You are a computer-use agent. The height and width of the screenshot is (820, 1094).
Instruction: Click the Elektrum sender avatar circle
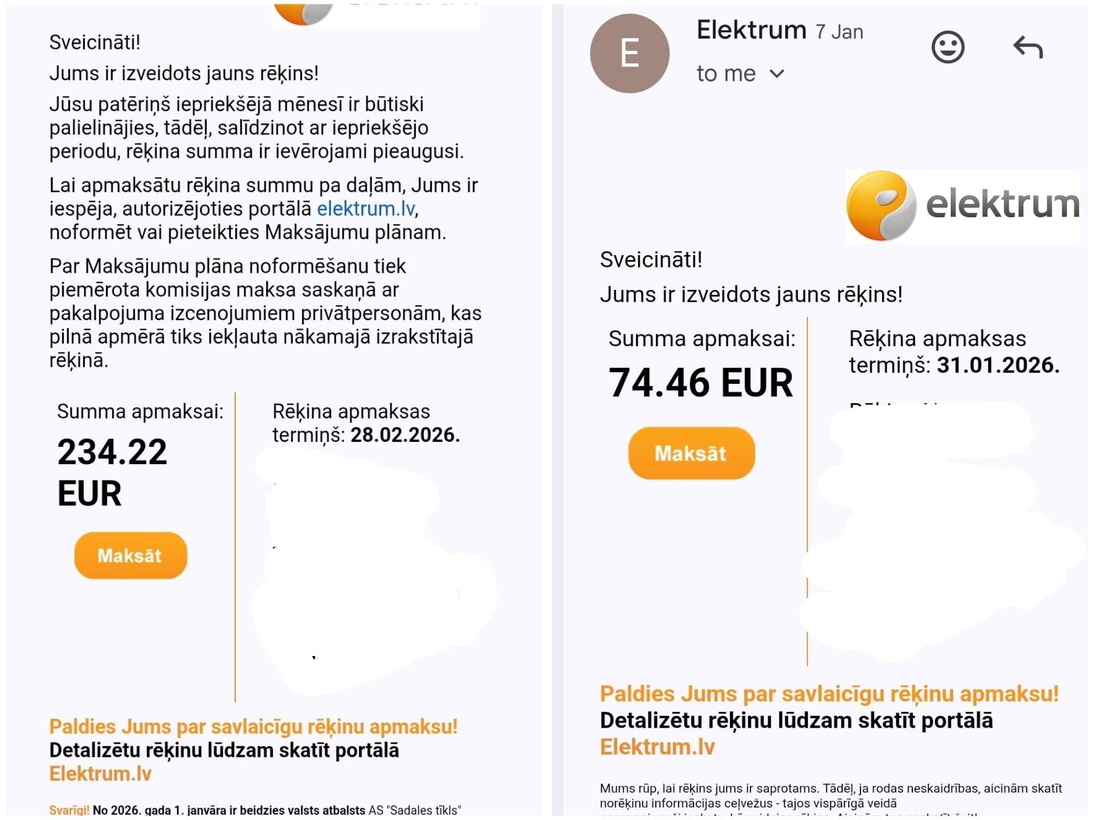(629, 54)
